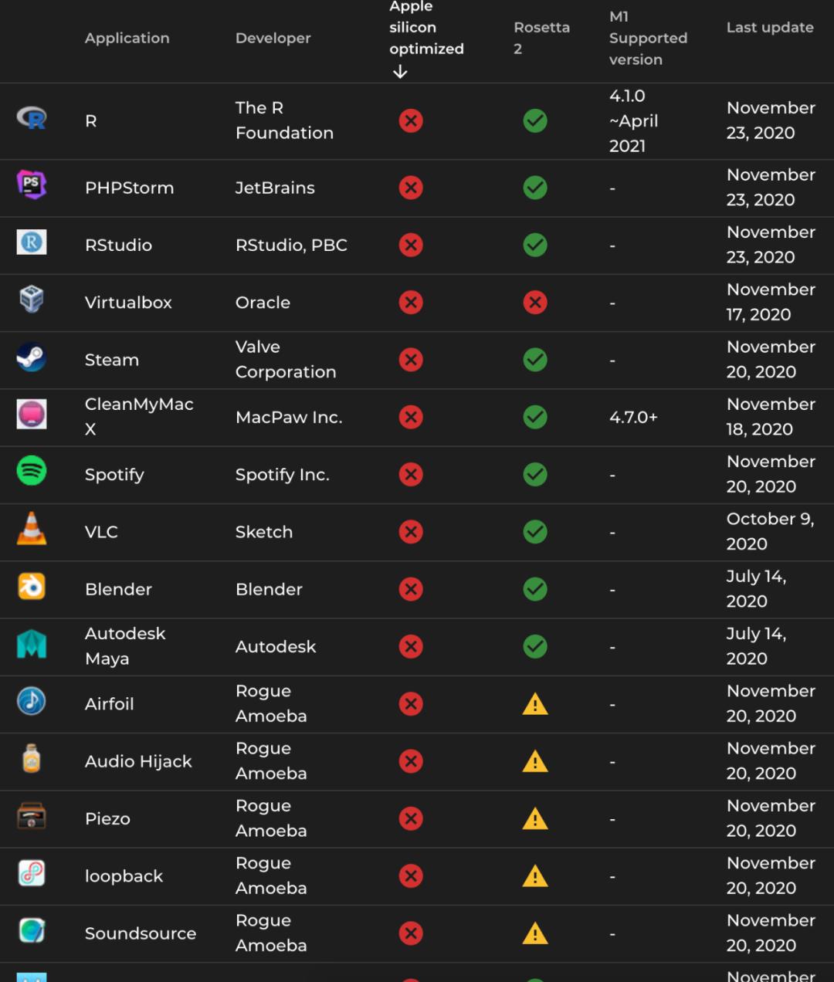Click the yellow warning icon for Airfoil
This screenshot has width=834, height=982.
tap(535, 704)
